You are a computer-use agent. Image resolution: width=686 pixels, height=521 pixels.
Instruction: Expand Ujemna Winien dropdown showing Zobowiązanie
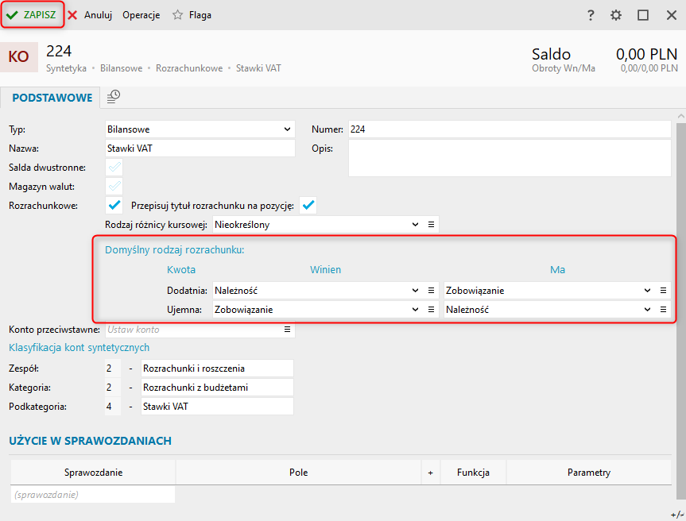pyautogui.click(x=415, y=309)
